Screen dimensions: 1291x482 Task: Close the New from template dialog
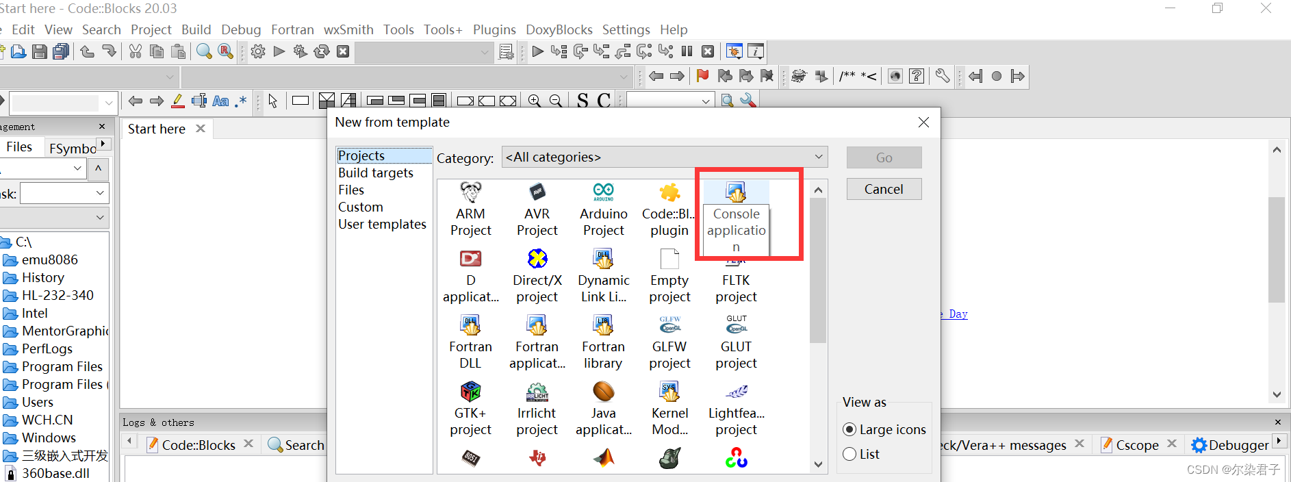pyautogui.click(x=923, y=122)
